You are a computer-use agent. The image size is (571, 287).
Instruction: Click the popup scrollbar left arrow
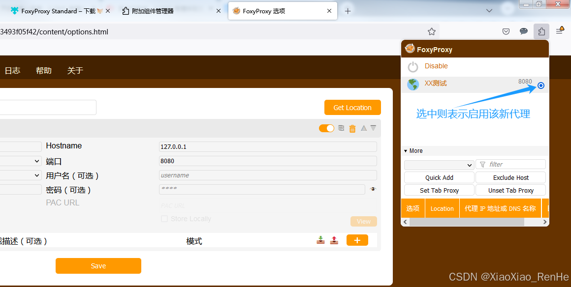[x=405, y=222]
